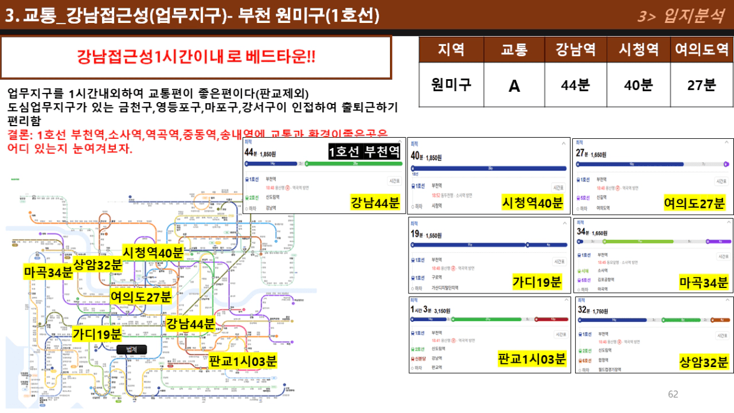Select the '강남역' table header cell

coord(575,50)
